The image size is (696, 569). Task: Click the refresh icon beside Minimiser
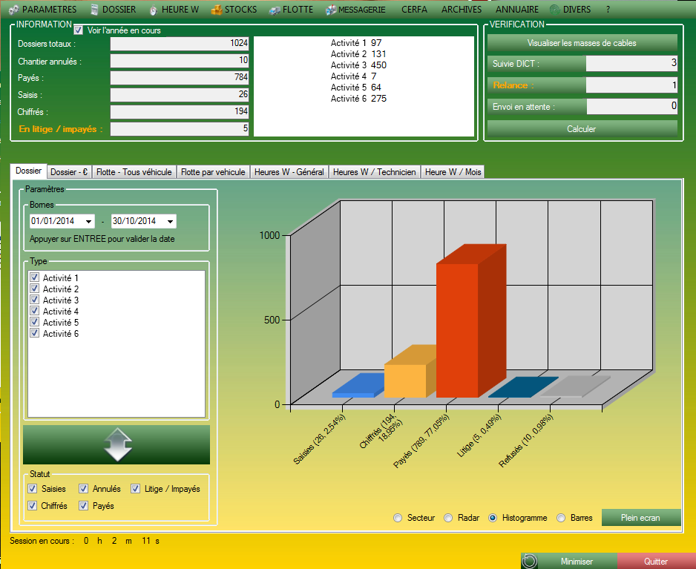pyautogui.click(x=529, y=562)
